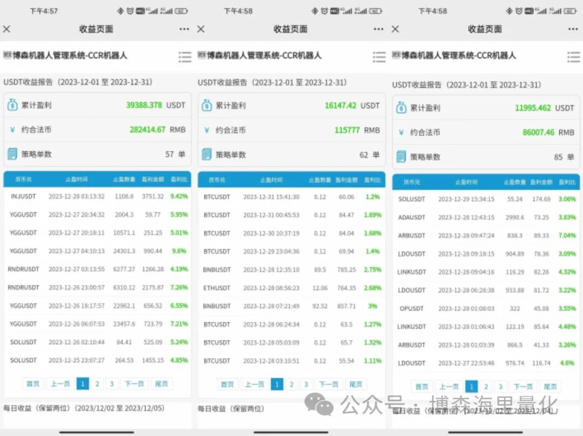Viewport: 583px width, 436px height.
Task: Open the more options (...) menu on first title bar
Action: (184, 29)
